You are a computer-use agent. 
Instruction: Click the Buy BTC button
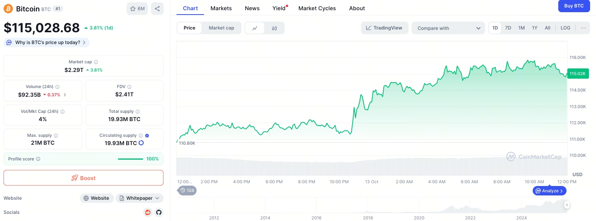(574, 6)
